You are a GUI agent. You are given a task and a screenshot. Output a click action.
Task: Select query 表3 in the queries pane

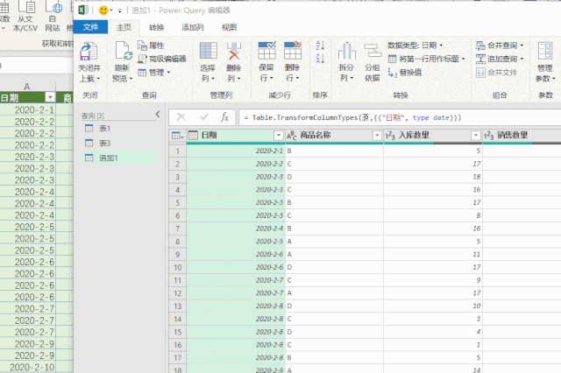[x=119, y=144]
